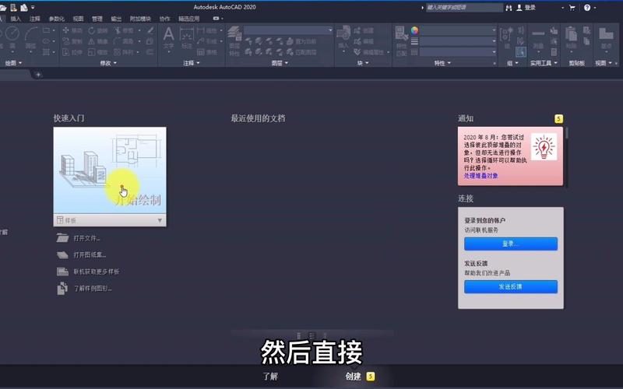Image resolution: width=623 pixels, height=389 pixels.
Task: Open the 创建 (Create) page
Action: click(353, 377)
